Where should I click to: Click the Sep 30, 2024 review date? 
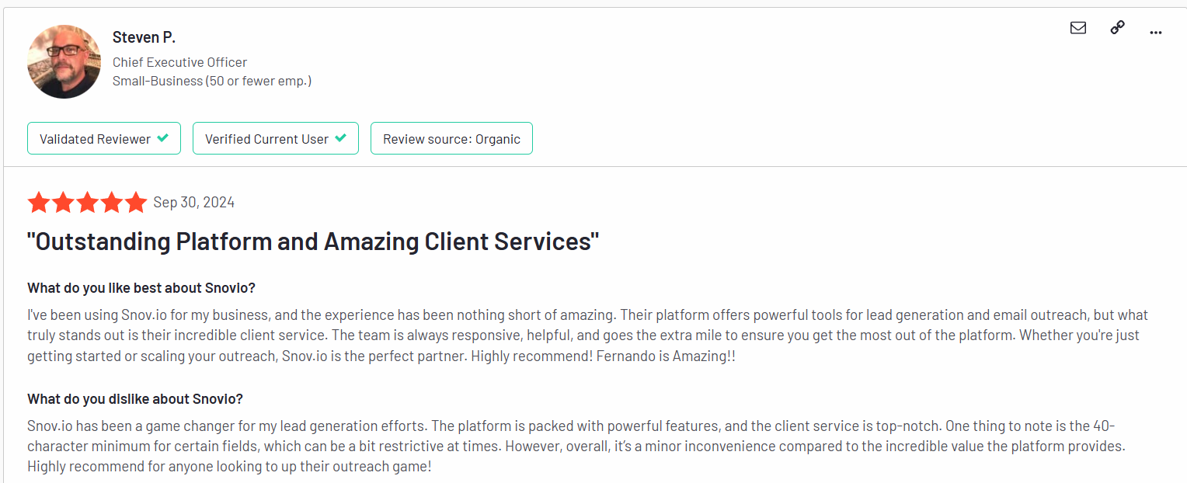click(x=193, y=202)
